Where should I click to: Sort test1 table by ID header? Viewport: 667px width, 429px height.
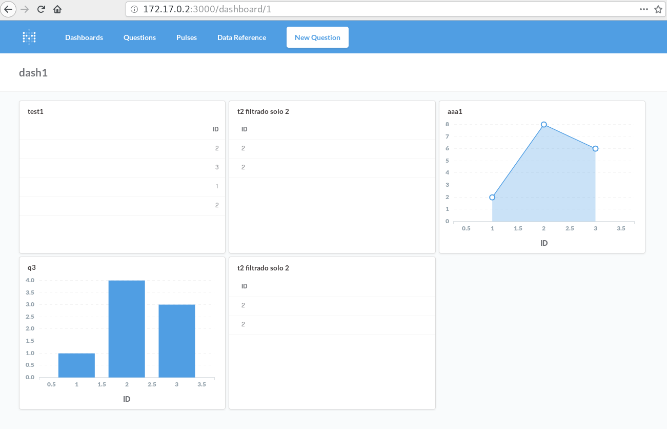[x=216, y=129]
